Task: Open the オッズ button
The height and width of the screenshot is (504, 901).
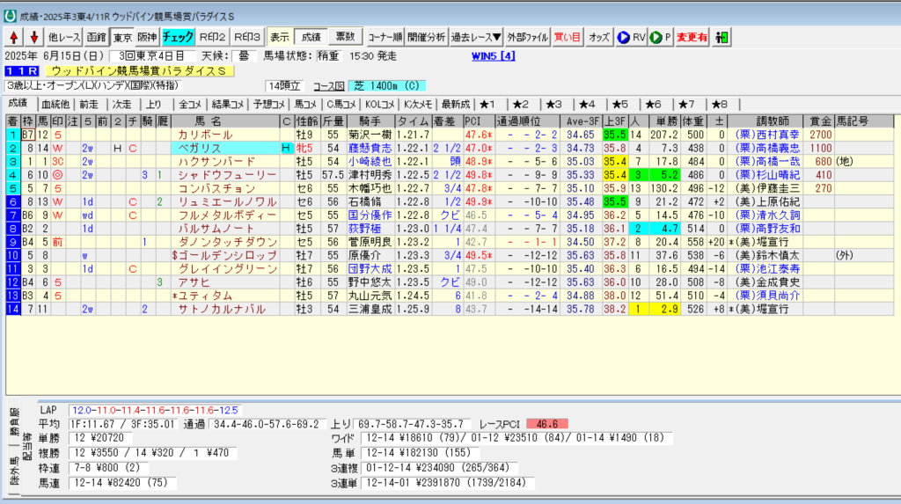Action: point(598,37)
